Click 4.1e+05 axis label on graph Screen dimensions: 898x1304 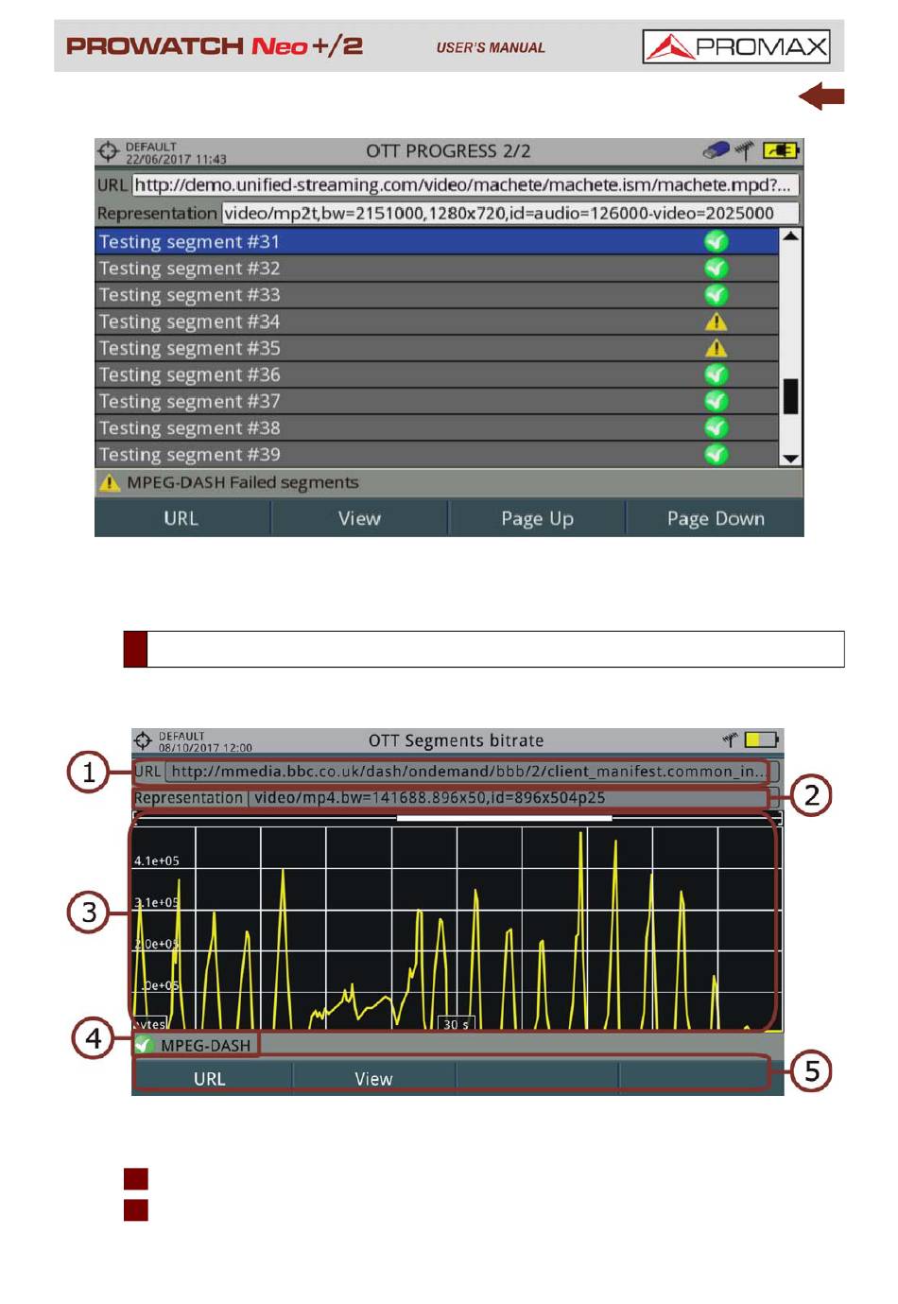coord(157,861)
